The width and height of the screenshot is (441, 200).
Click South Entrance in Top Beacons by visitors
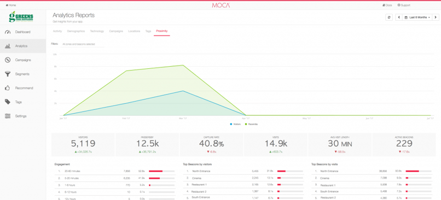pos(201,197)
